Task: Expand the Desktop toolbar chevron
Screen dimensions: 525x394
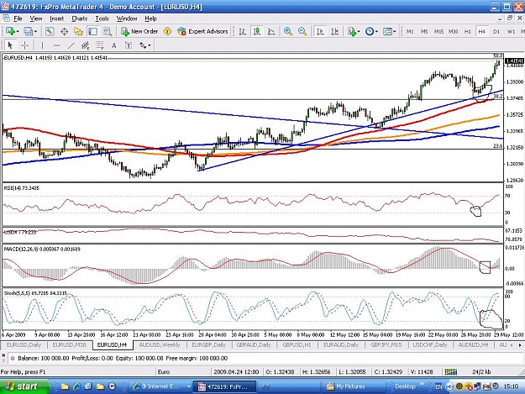Action: coord(422,384)
